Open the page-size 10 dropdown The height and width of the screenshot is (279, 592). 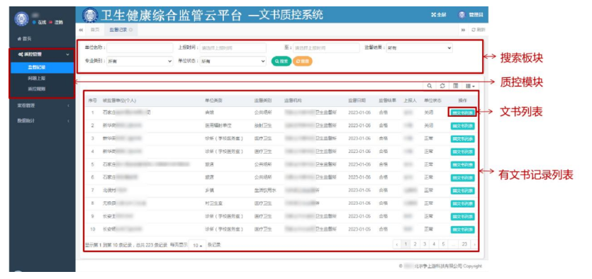pos(197,245)
